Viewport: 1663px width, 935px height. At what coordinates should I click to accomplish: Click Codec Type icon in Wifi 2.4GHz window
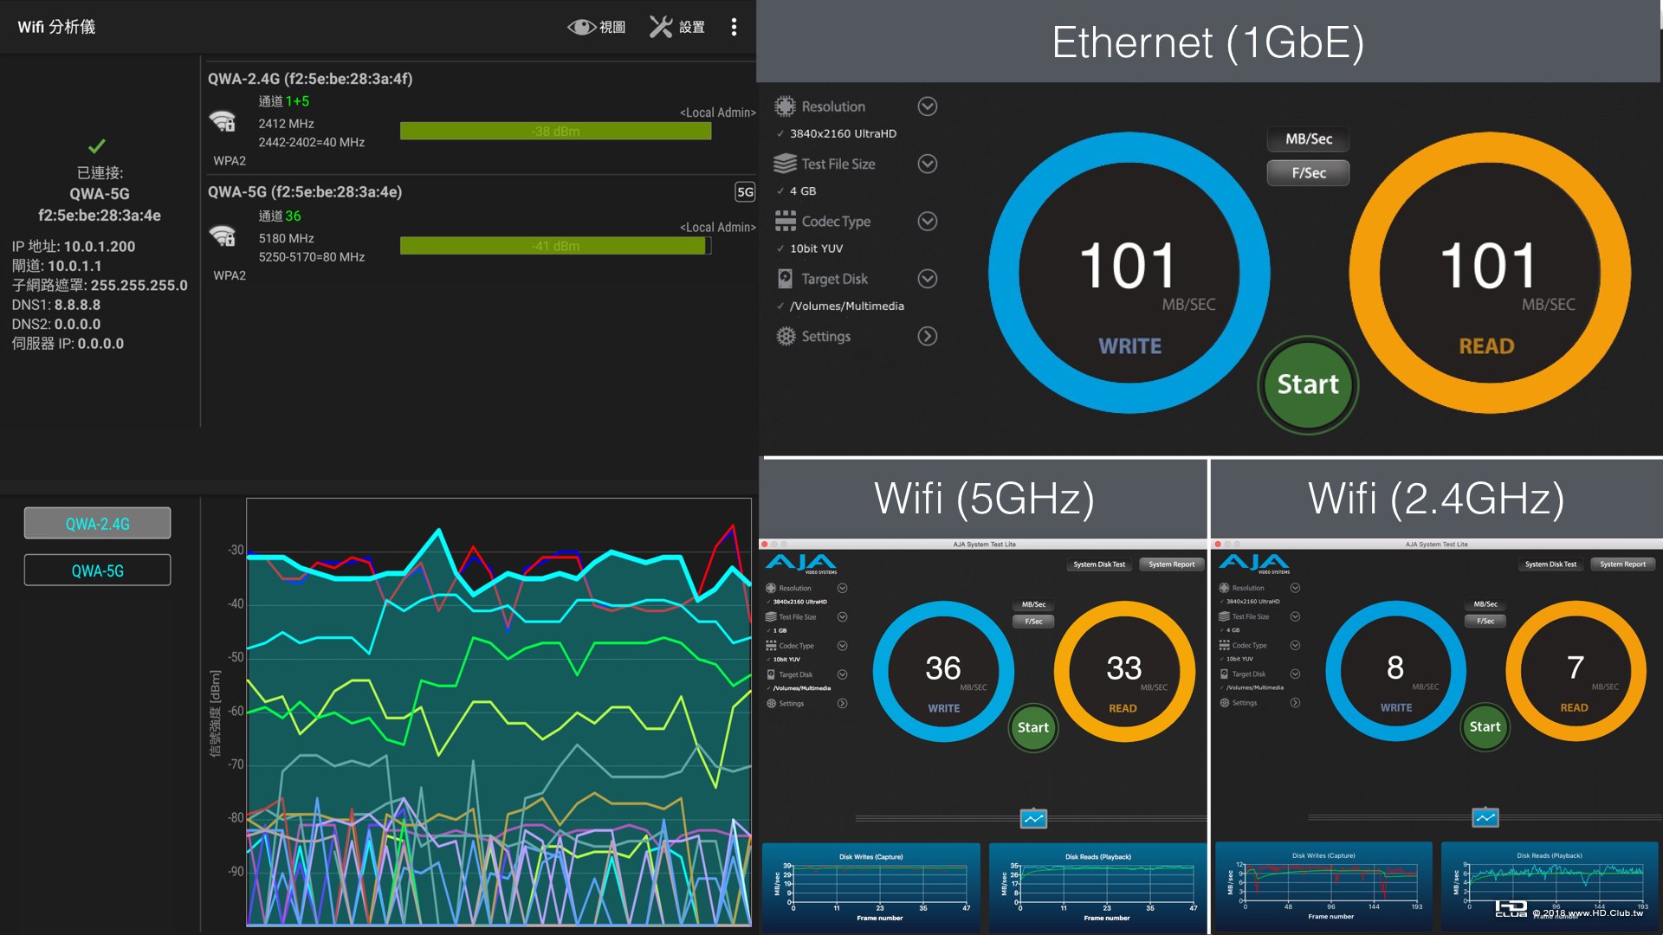(1224, 645)
